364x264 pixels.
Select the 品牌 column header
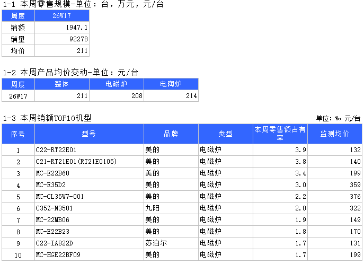tap(171, 134)
